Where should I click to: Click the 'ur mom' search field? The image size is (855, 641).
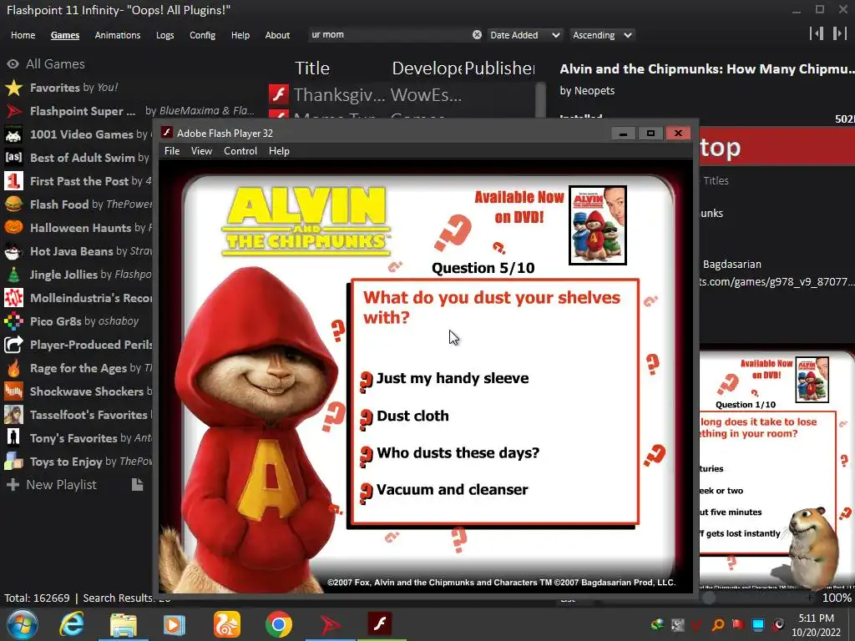click(389, 35)
